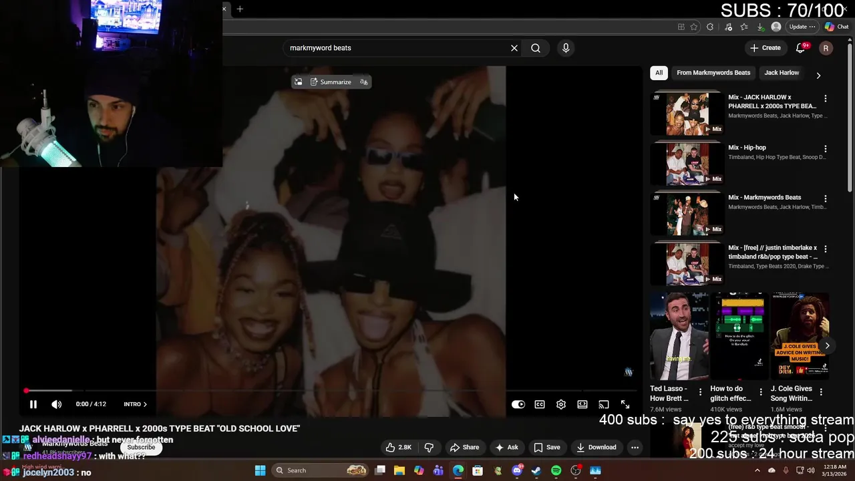Select the 'All' filter chip
Image resolution: width=855 pixels, height=481 pixels.
coord(659,73)
